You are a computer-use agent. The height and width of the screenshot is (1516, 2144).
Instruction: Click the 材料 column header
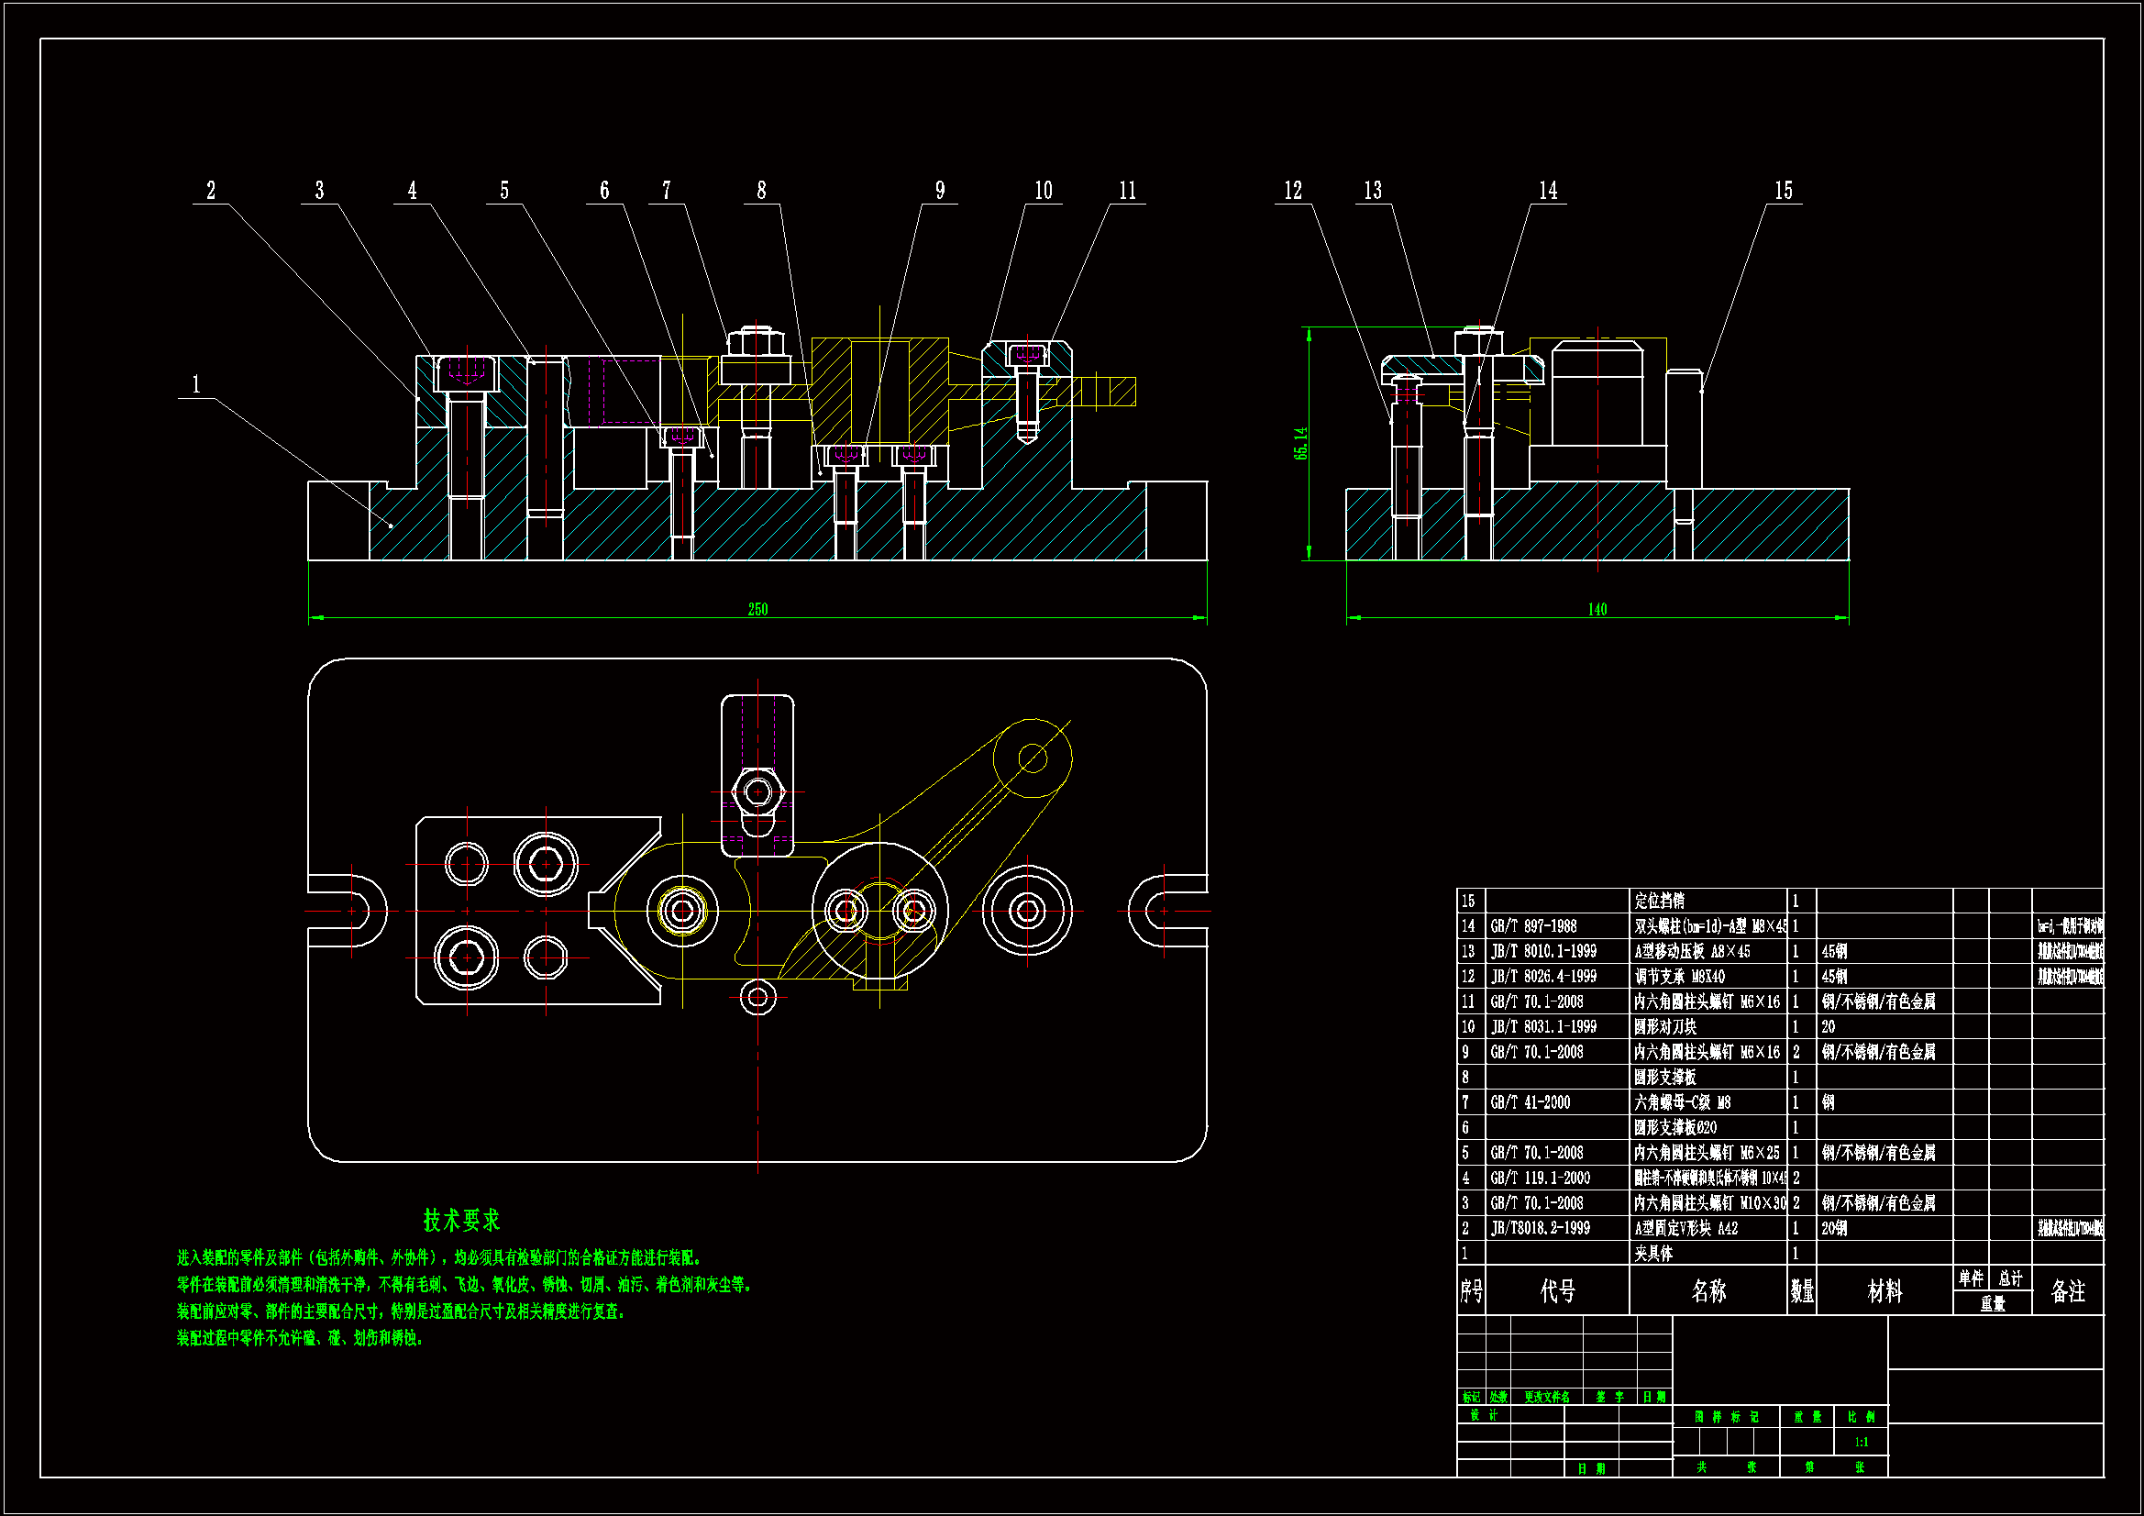[x=1884, y=1291]
